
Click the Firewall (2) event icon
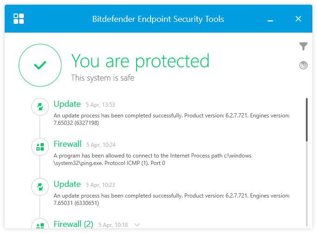pyautogui.click(x=40, y=225)
